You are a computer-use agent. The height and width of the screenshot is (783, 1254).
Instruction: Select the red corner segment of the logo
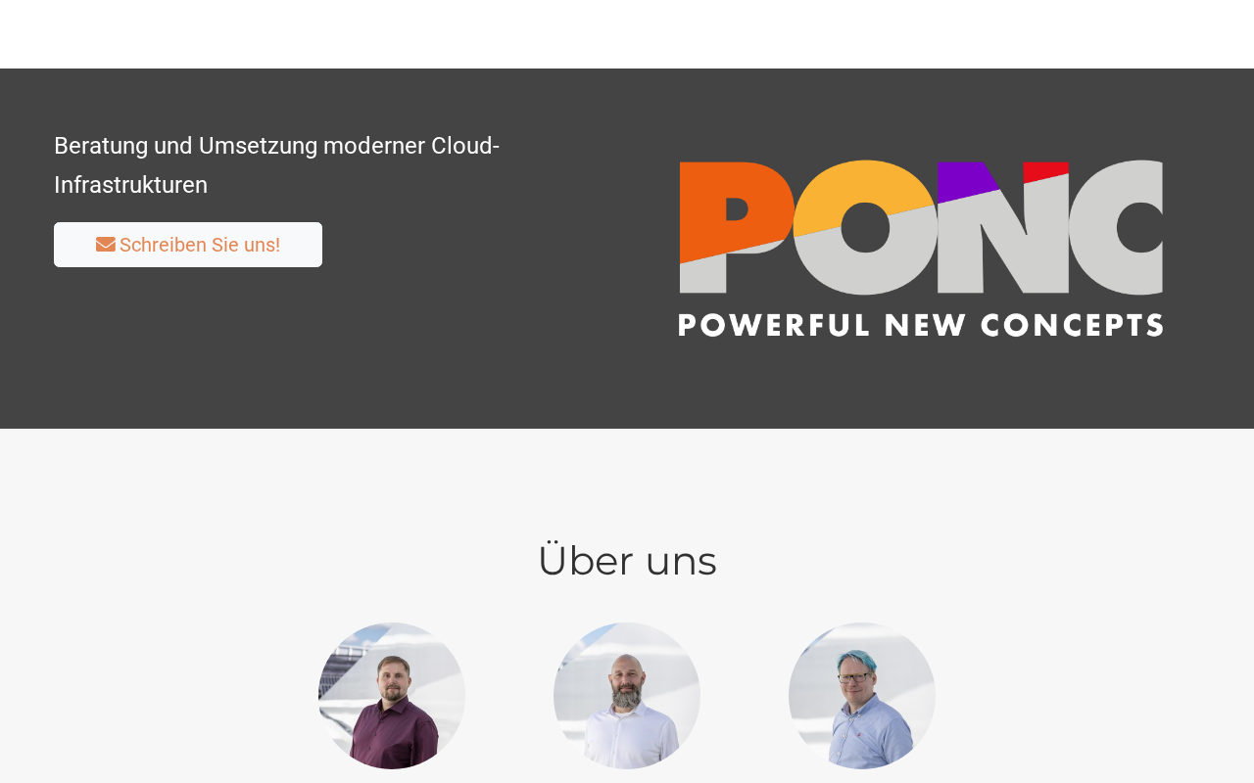point(1045,172)
